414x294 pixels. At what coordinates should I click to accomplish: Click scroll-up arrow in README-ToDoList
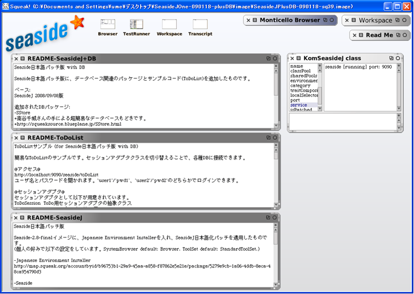tap(276, 150)
